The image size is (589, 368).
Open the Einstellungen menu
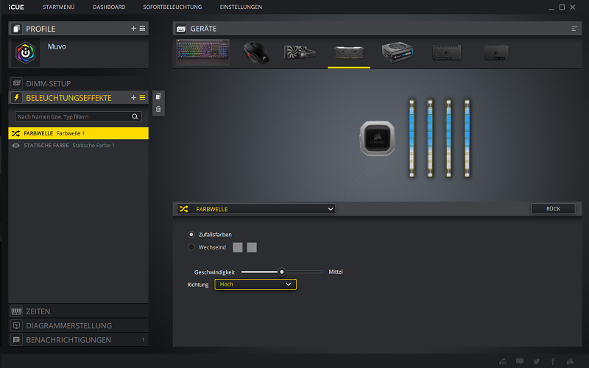tap(241, 7)
